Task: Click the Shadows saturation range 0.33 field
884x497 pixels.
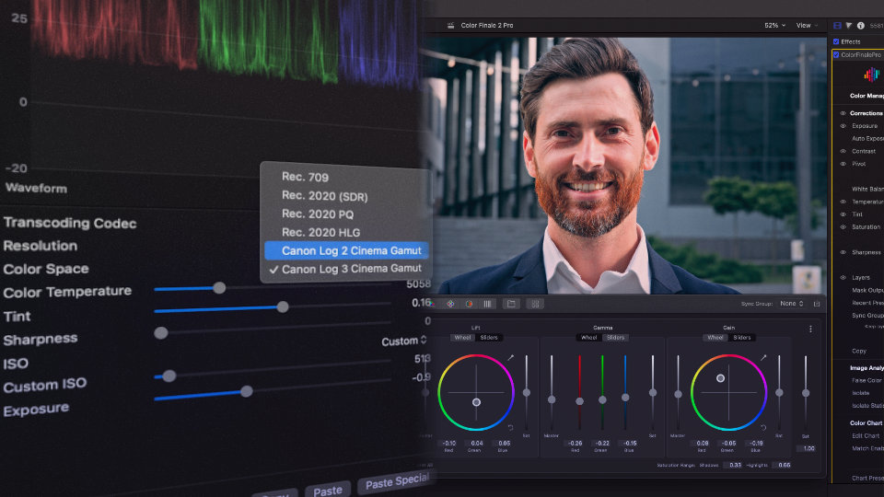Action: [735, 466]
